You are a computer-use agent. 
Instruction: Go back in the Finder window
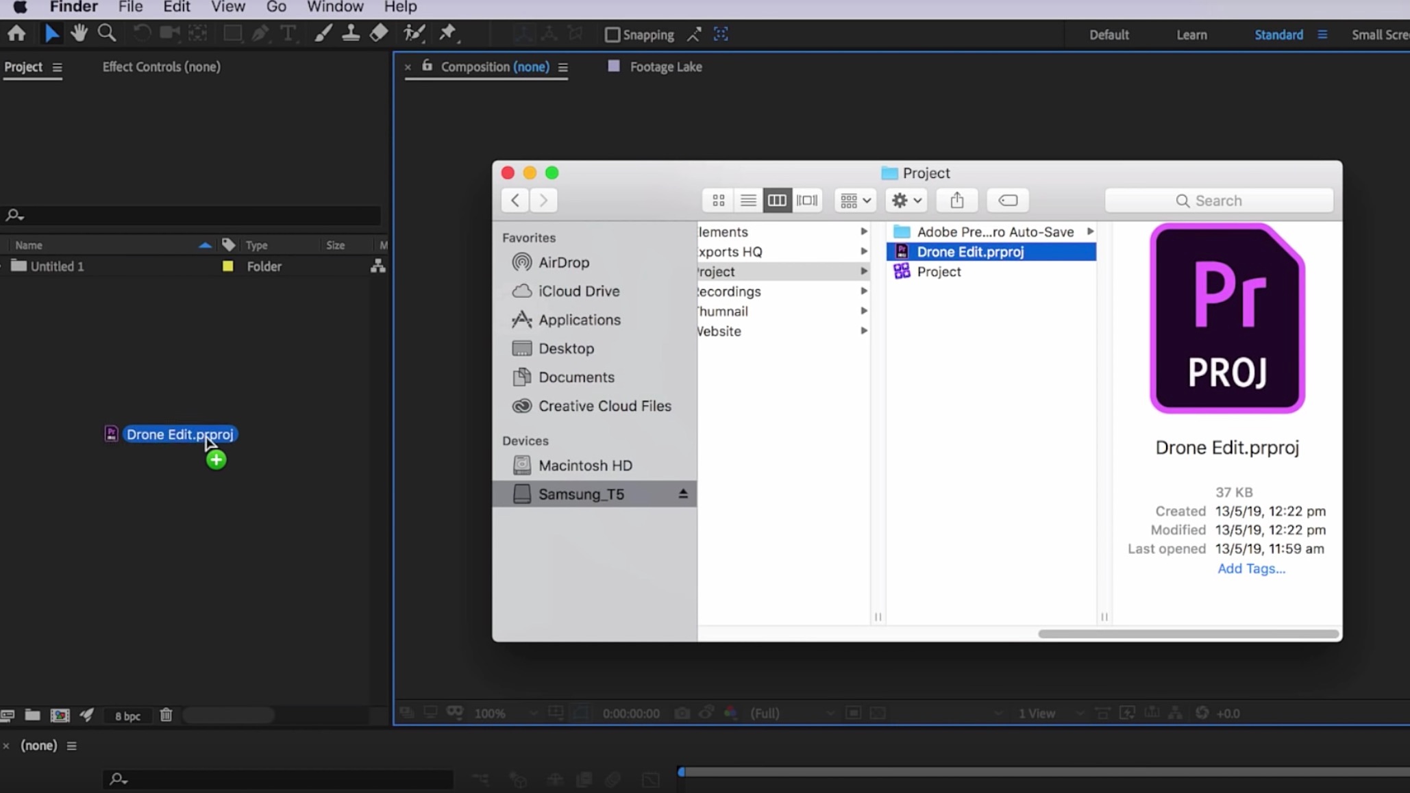515,201
